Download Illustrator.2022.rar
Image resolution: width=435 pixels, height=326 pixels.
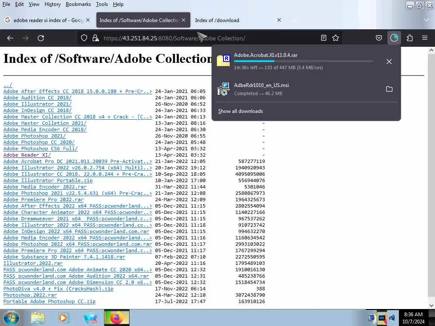coord(33,263)
